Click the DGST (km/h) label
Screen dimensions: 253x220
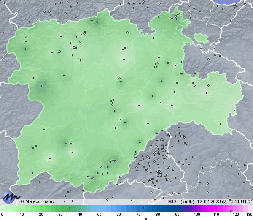pos(180,201)
